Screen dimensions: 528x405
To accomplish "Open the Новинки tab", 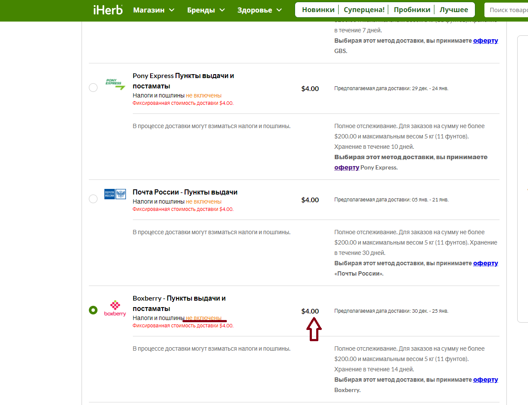I will point(318,9).
